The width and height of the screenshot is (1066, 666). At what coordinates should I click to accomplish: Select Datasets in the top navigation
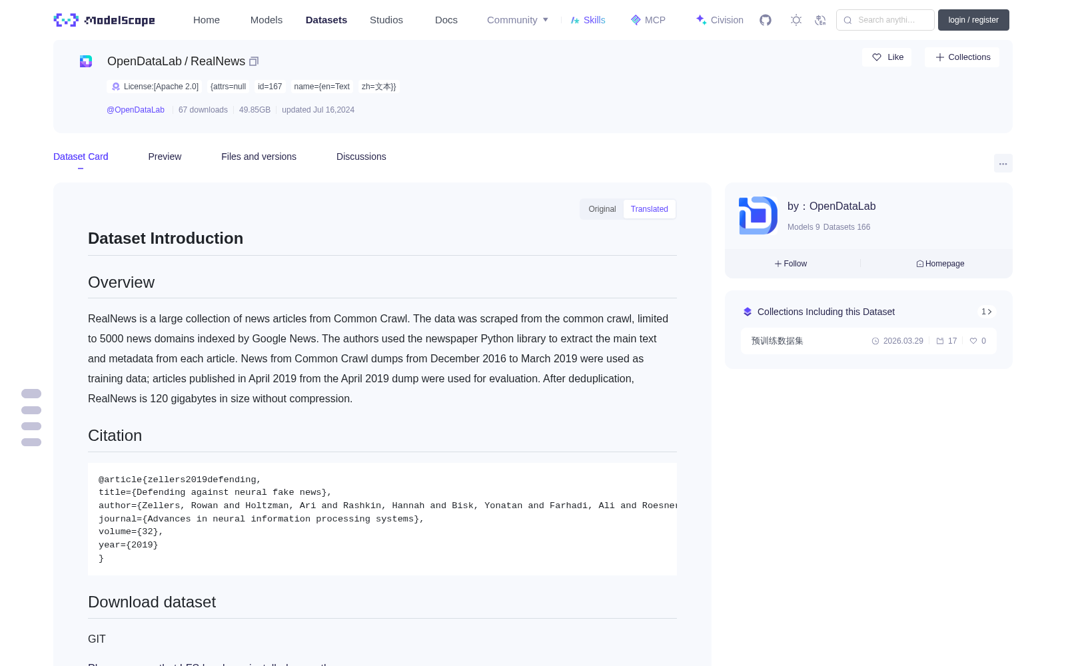tap(326, 20)
